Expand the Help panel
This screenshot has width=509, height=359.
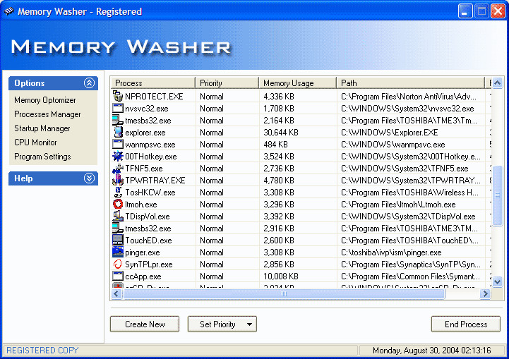click(89, 178)
